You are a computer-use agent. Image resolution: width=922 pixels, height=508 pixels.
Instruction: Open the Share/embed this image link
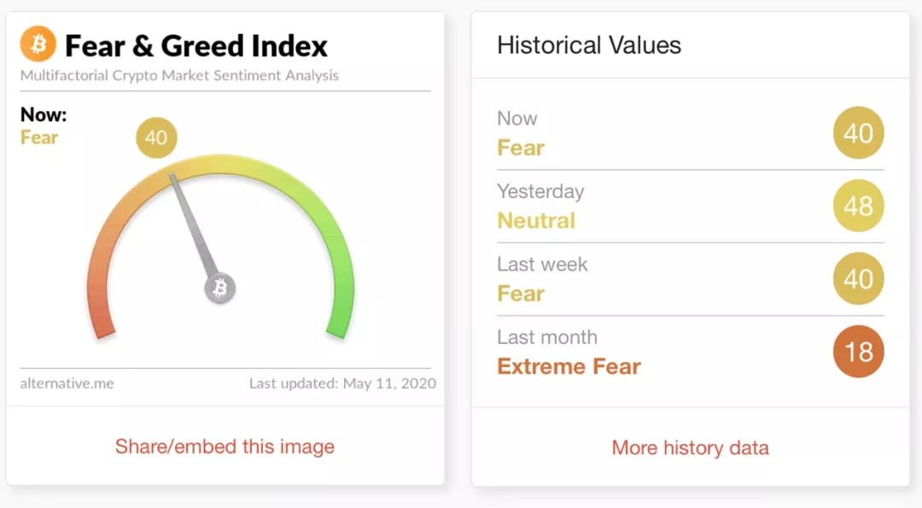(225, 447)
